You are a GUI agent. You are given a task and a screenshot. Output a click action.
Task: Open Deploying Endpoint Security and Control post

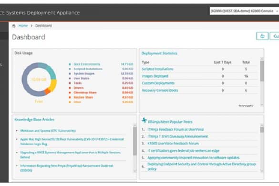pyautogui.click(x=201, y=166)
